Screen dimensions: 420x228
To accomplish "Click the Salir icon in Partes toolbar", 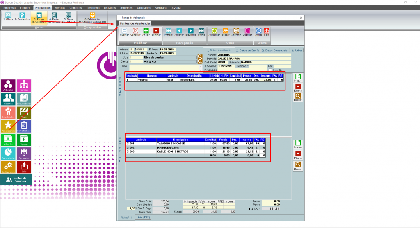I will [267, 32].
